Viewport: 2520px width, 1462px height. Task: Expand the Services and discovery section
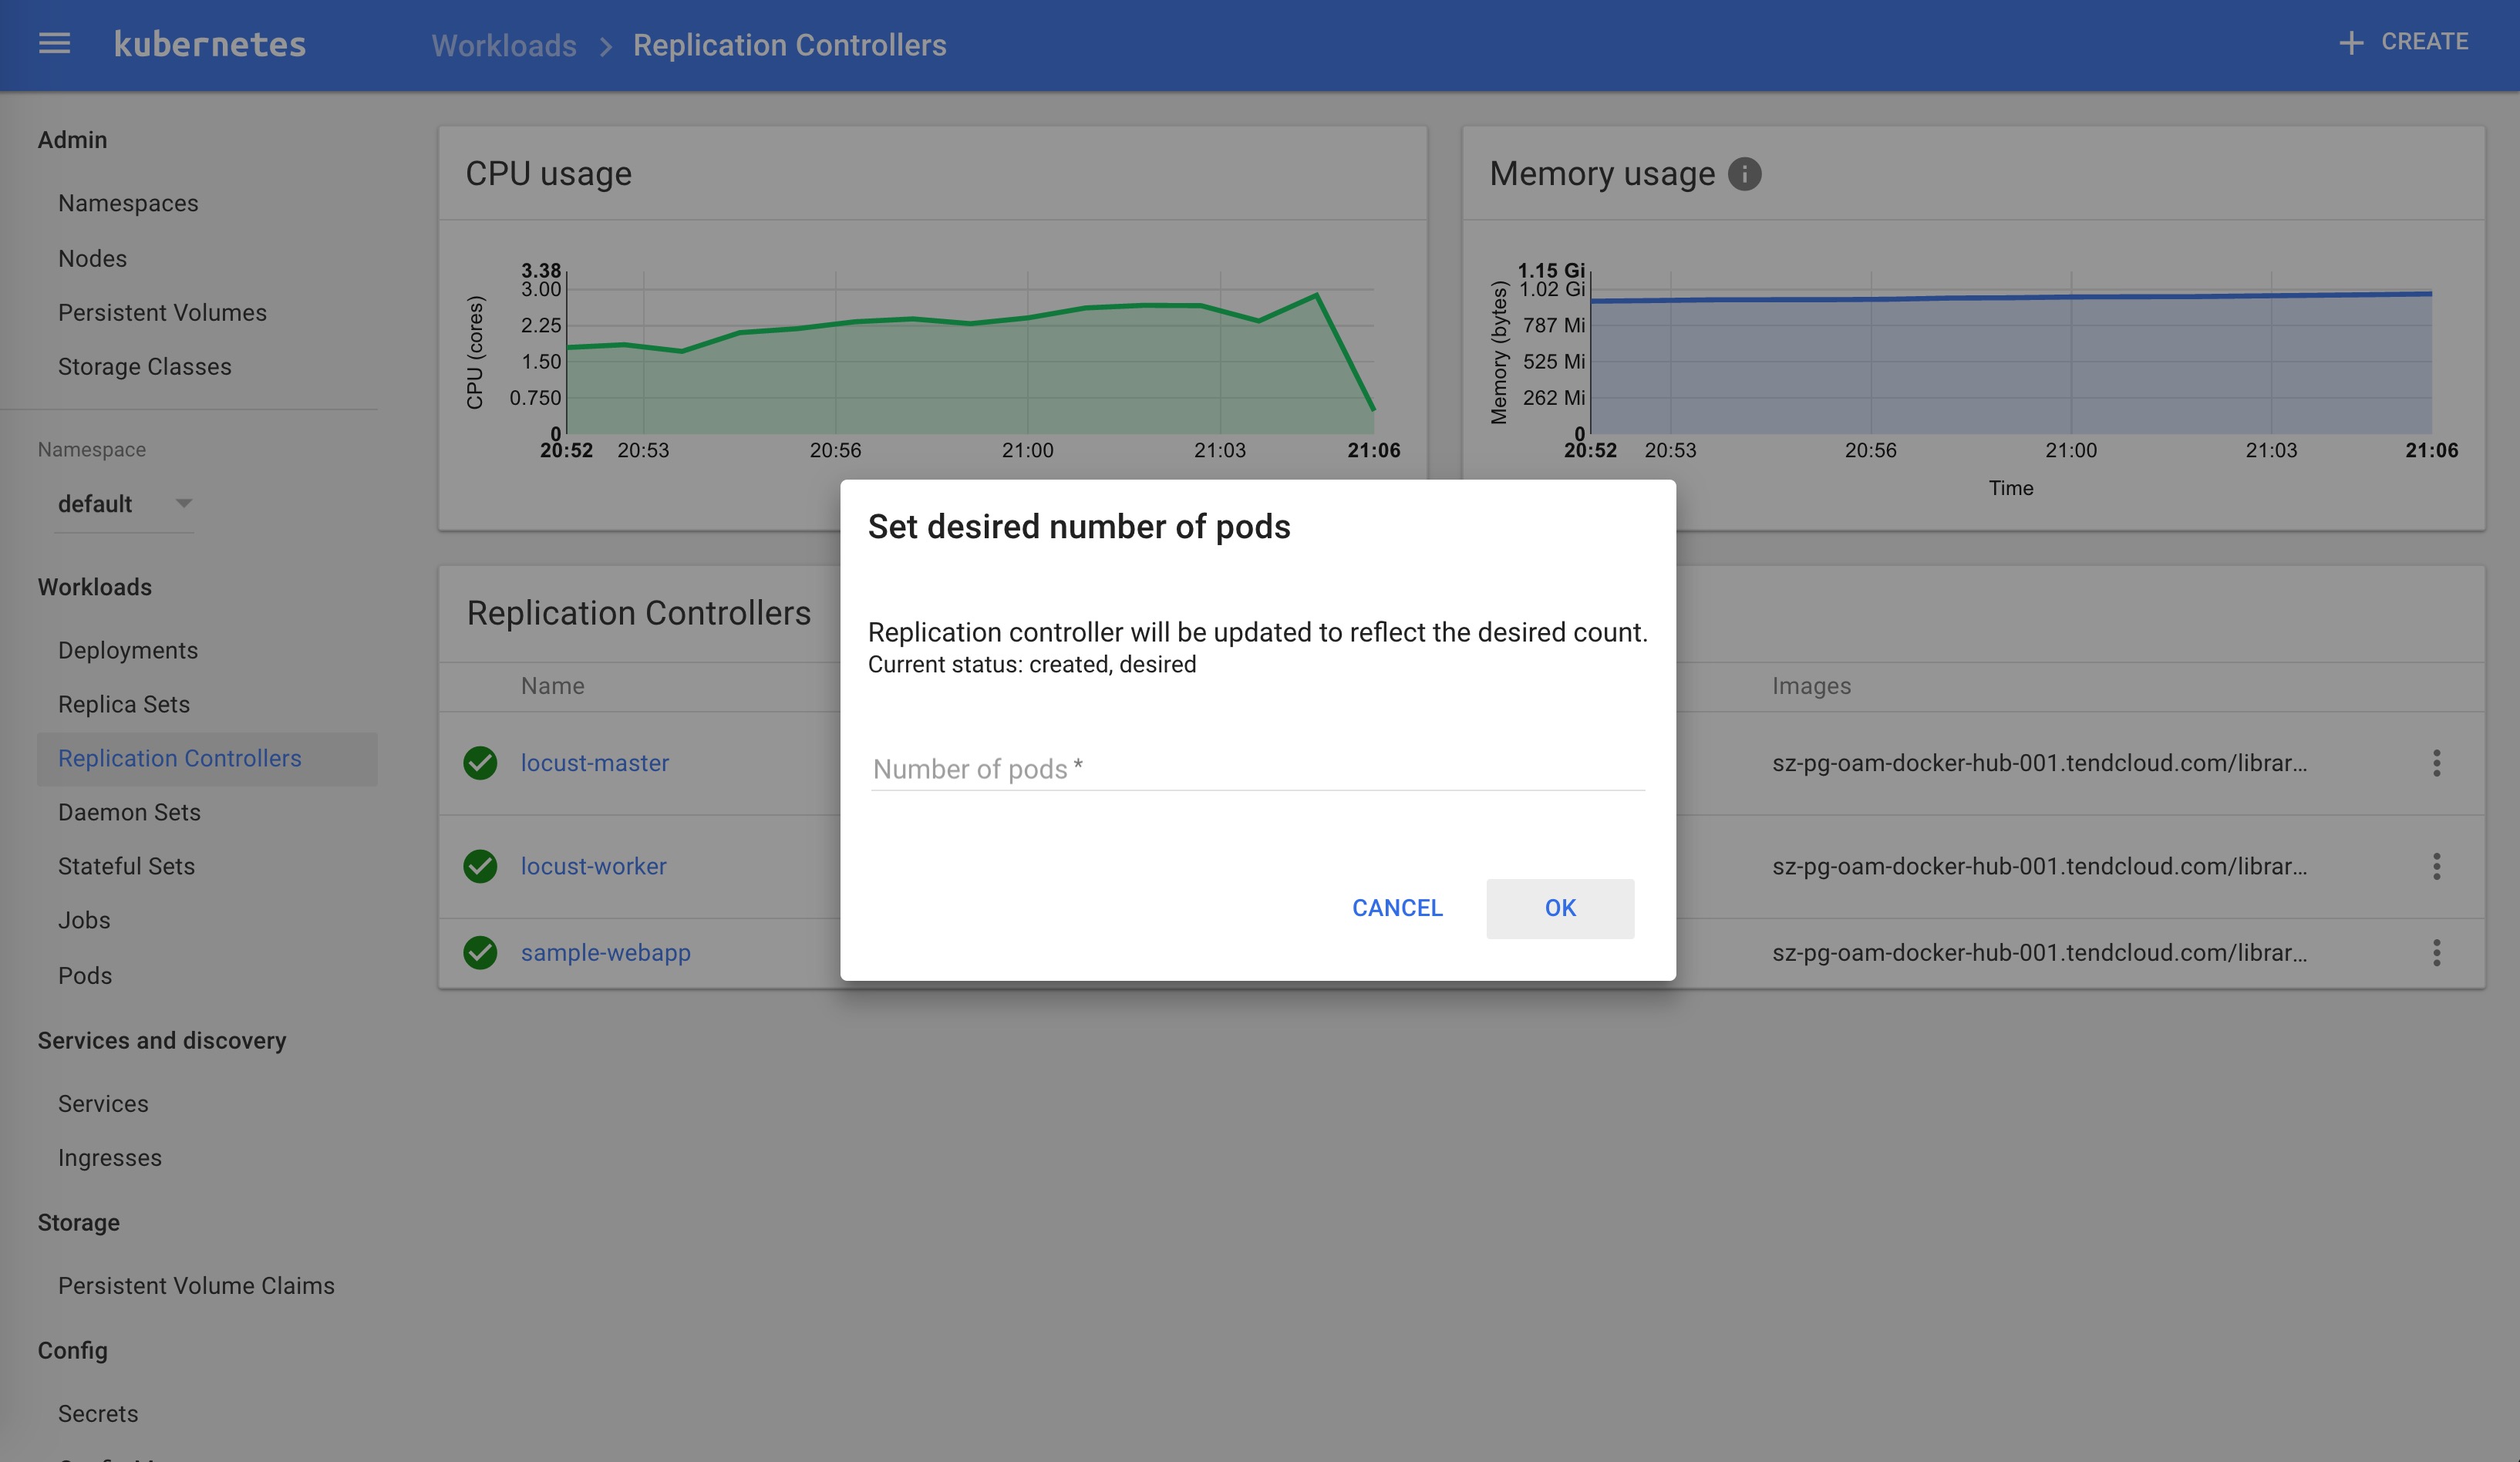(x=162, y=1039)
